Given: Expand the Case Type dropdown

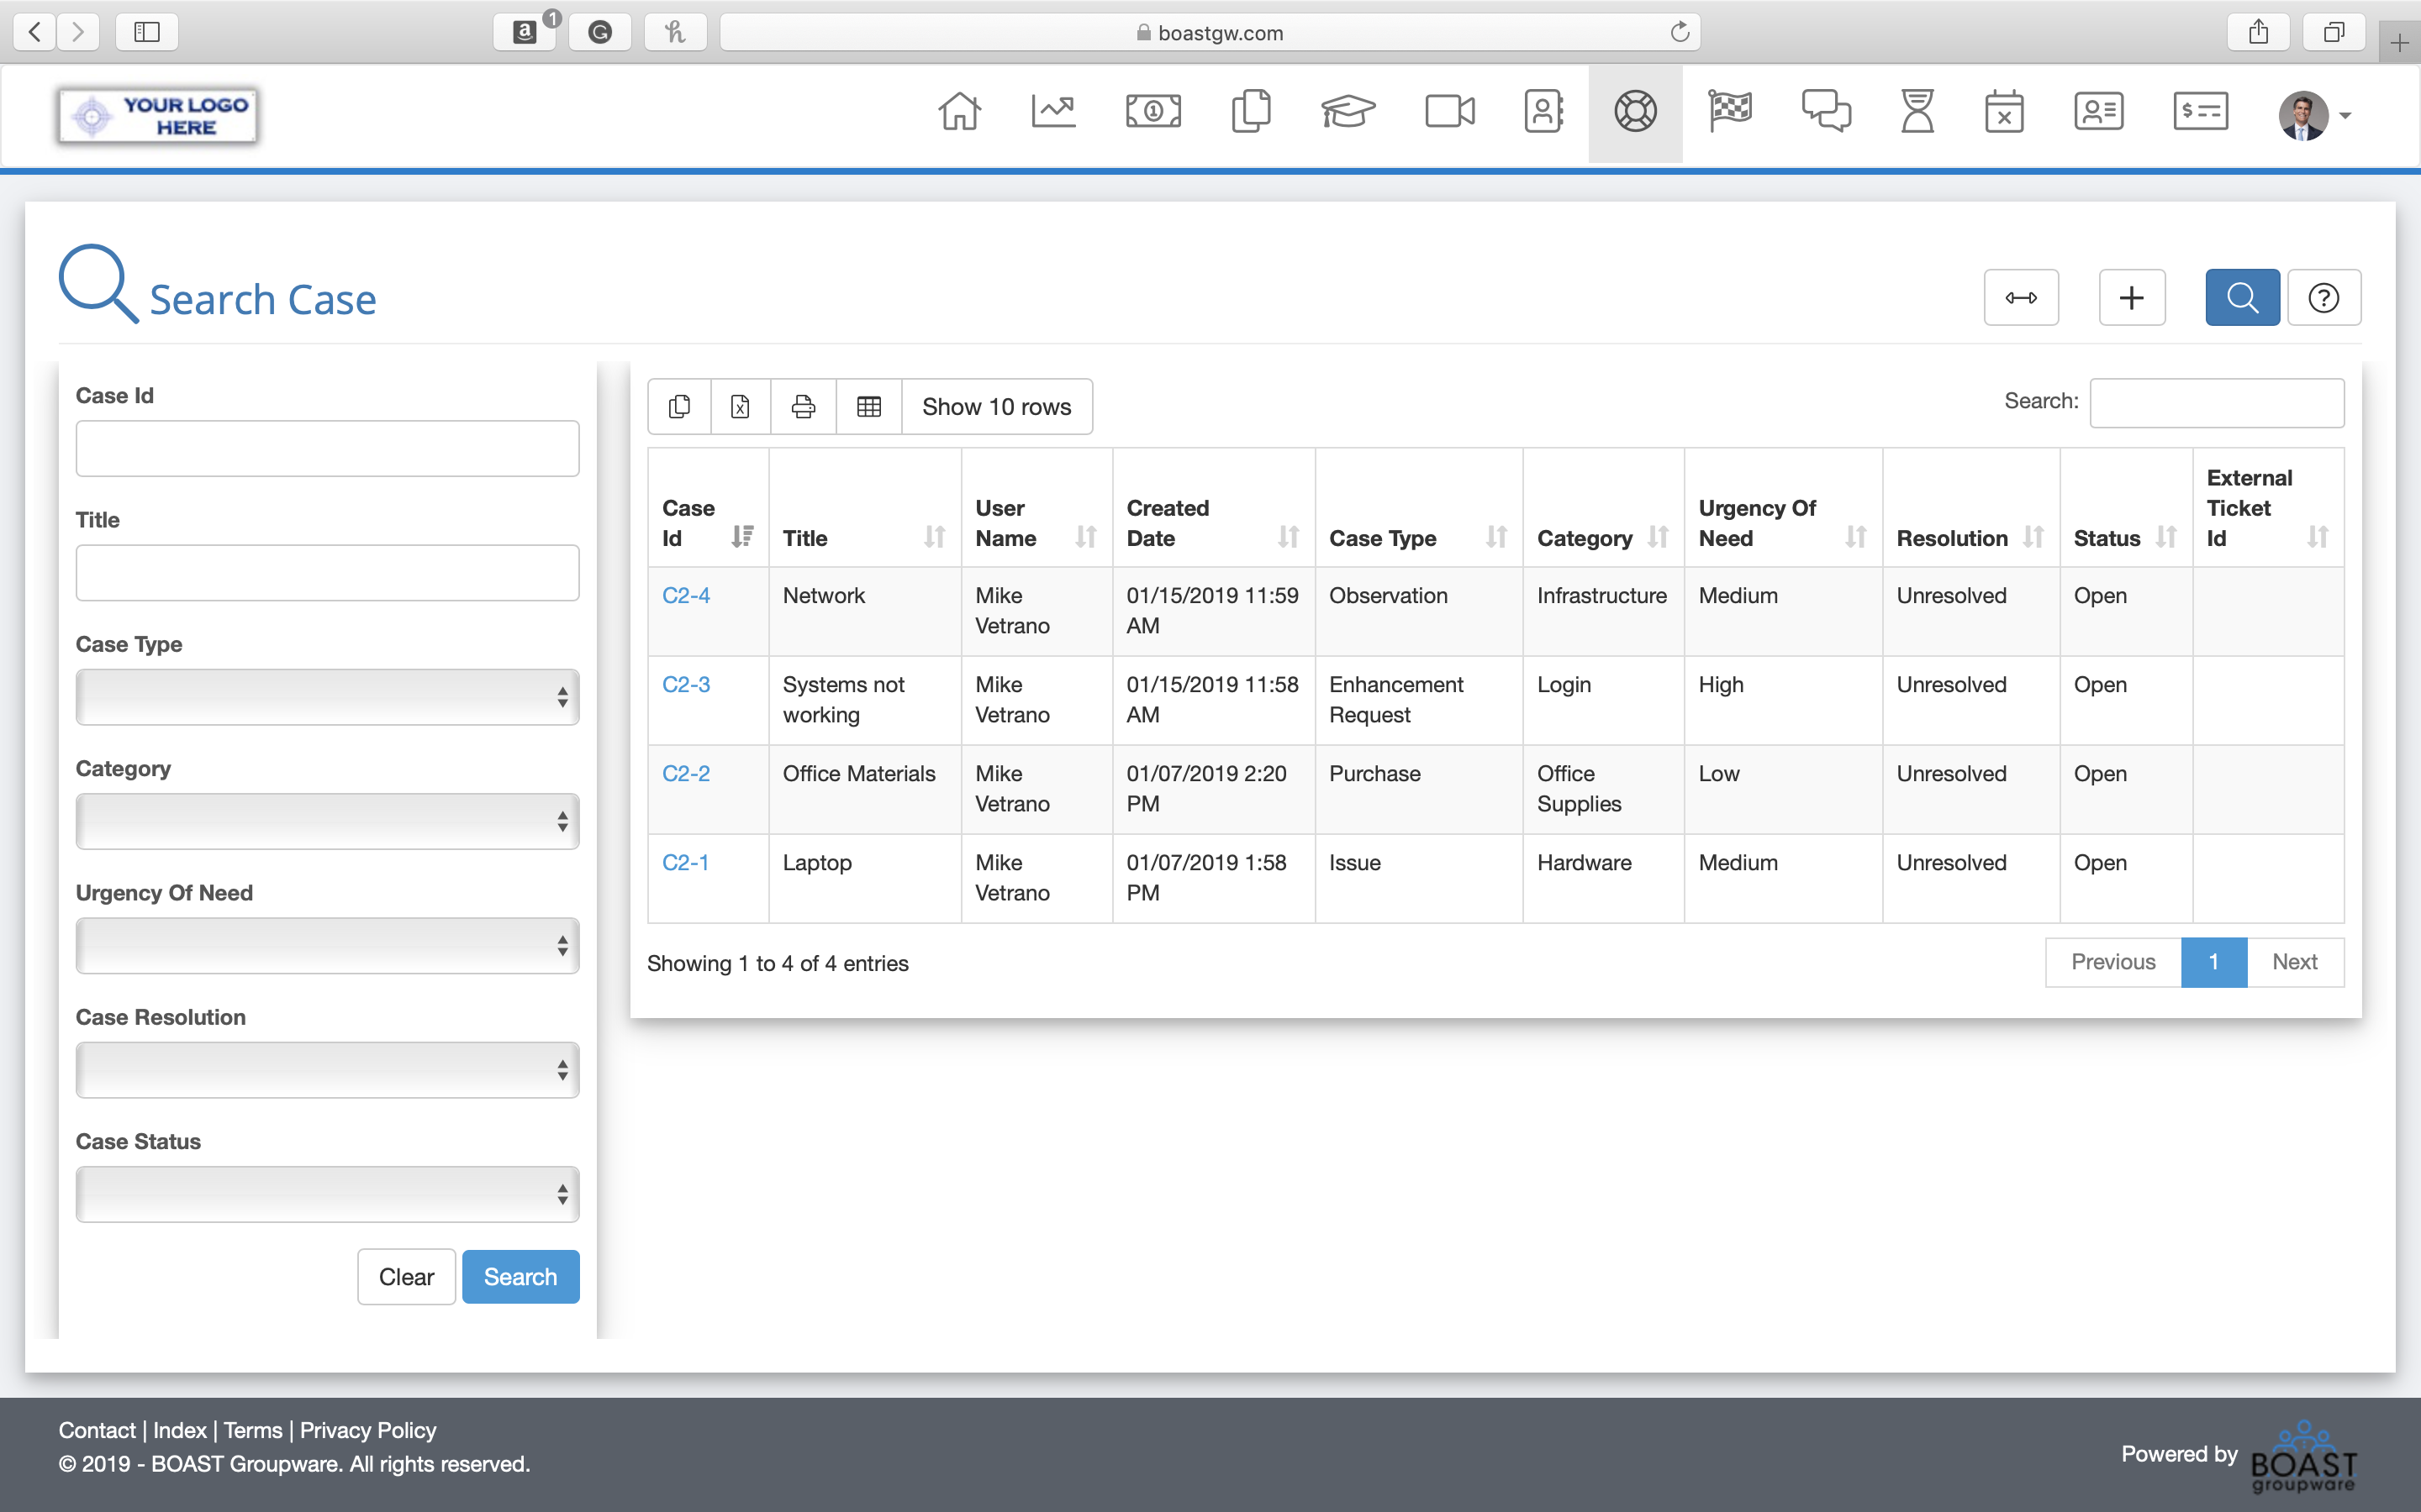Looking at the screenshot, I should (327, 697).
